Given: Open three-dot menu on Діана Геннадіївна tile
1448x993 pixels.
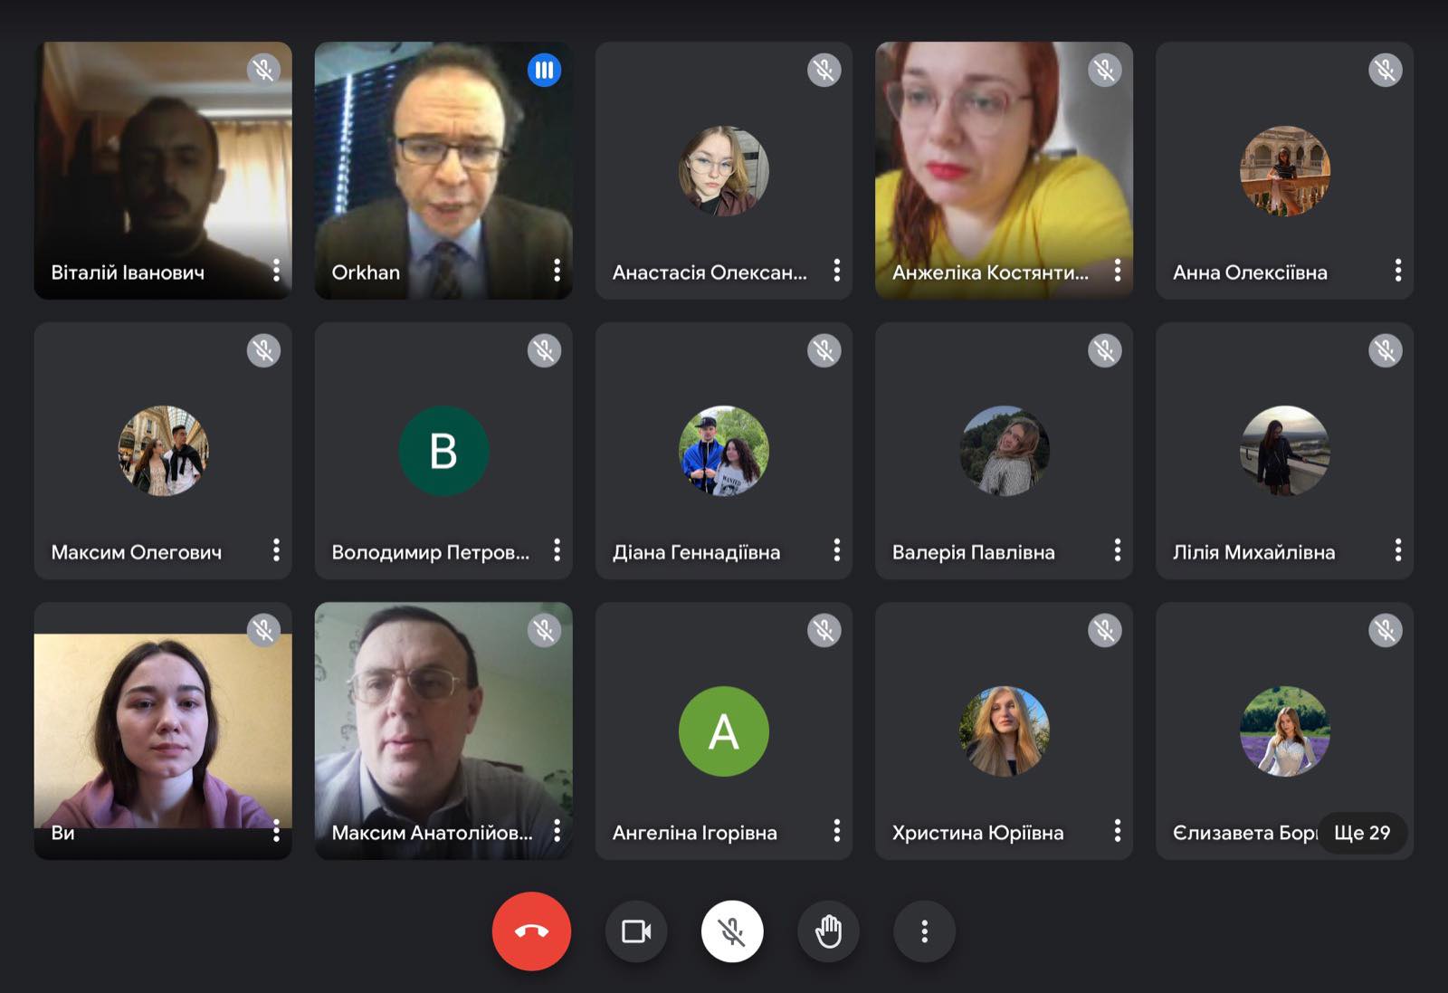Looking at the screenshot, I should point(836,550).
